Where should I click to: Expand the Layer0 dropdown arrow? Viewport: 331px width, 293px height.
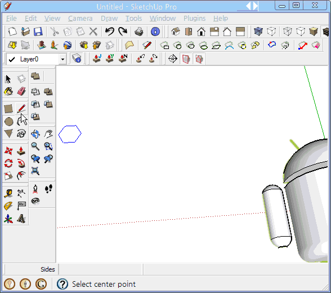point(62,59)
